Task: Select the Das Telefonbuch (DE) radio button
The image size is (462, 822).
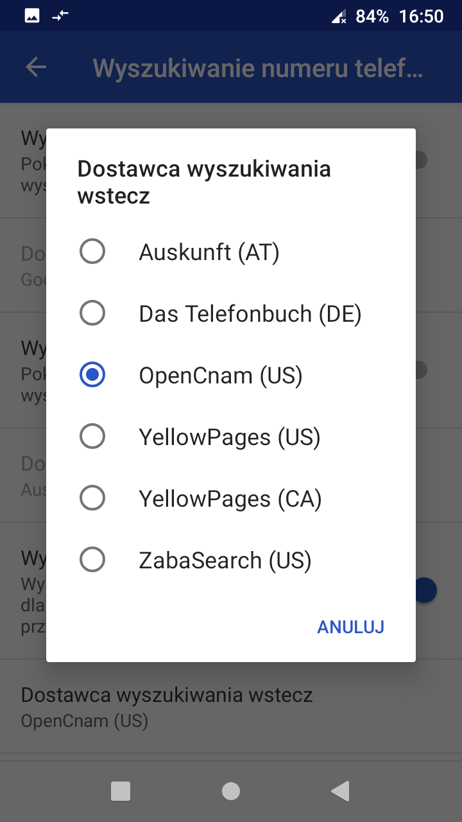Action: coord(92,313)
